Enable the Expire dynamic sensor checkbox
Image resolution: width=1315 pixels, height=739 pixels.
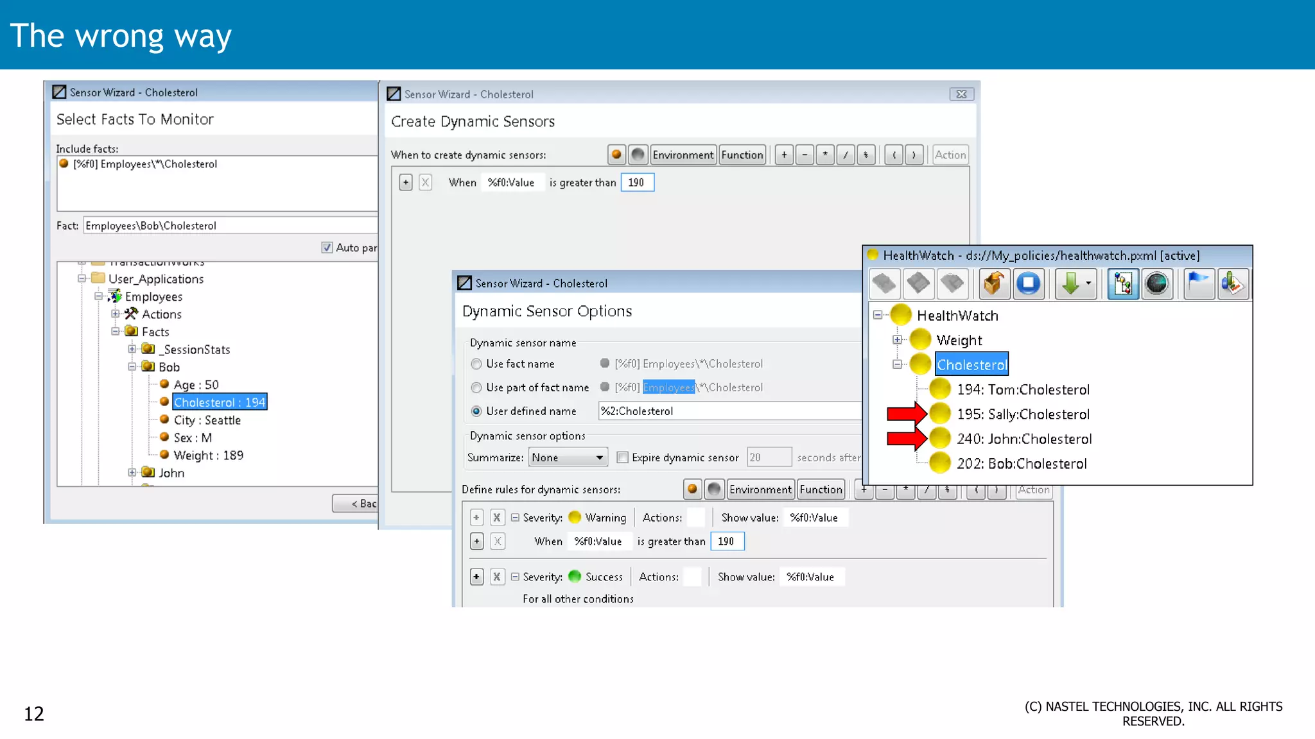622,457
